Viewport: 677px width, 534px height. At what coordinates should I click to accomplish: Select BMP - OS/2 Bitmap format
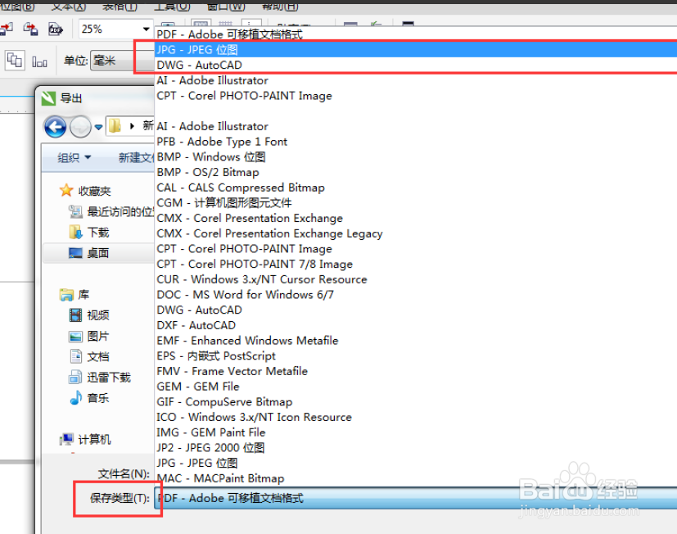pyautogui.click(x=208, y=172)
